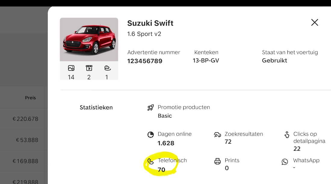This screenshot has width=331, height=184.
Task: Click the WhatsApp logo icon
Action: 285,162
